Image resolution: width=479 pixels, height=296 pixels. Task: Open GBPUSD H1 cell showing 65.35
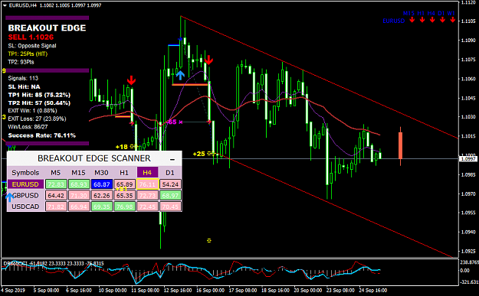(125, 195)
